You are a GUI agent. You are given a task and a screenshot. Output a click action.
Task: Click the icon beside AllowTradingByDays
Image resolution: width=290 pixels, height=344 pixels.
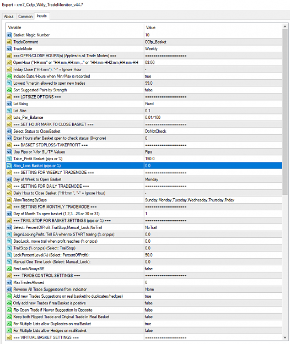coord(9,200)
